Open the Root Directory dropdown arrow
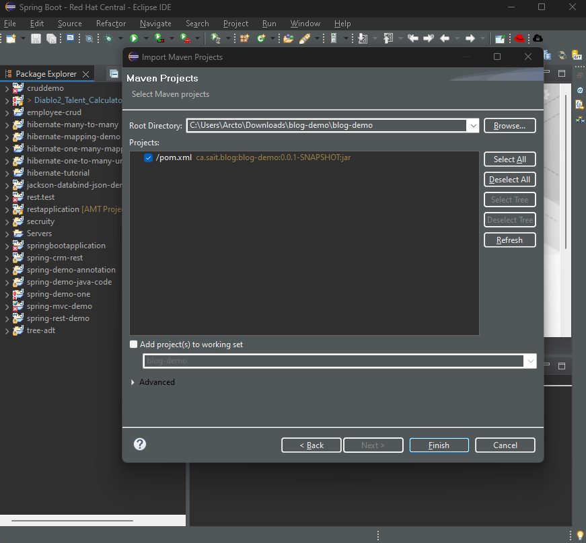The image size is (586, 543). 473,126
